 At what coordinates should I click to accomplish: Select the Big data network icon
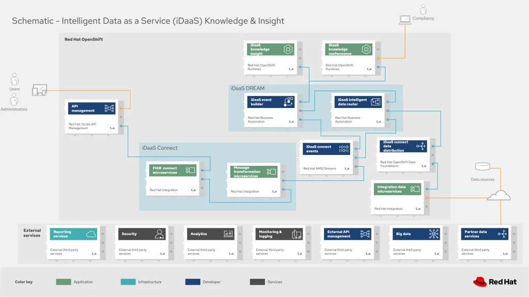coord(433,234)
